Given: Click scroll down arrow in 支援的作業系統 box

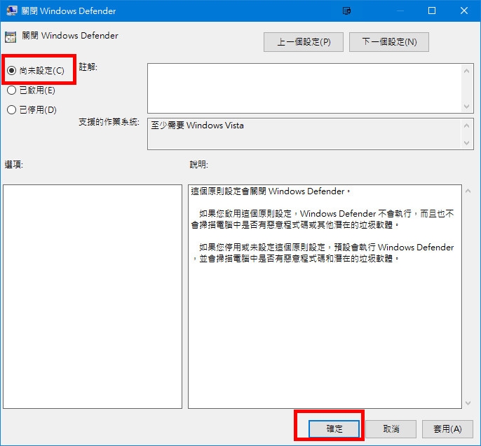Looking at the screenshot, I should coord(466,143).
